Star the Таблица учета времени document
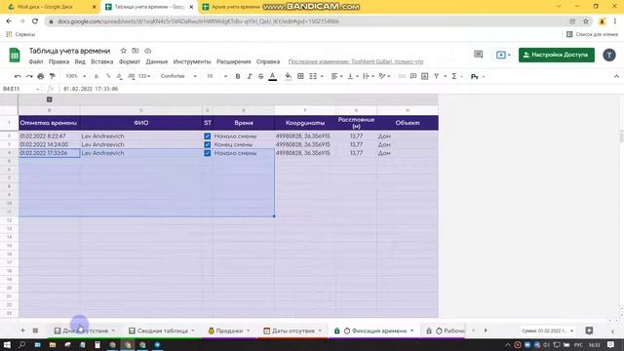Image resolution: width=624 pixels, height=351 pixels. coord(124,51)
